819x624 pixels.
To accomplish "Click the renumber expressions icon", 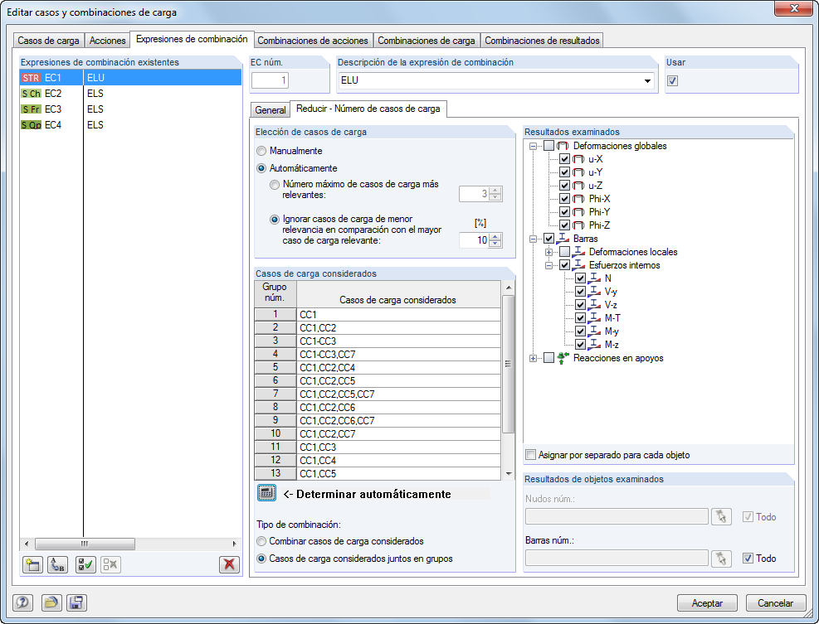I will pyautogui.click(x=57, y=564).
